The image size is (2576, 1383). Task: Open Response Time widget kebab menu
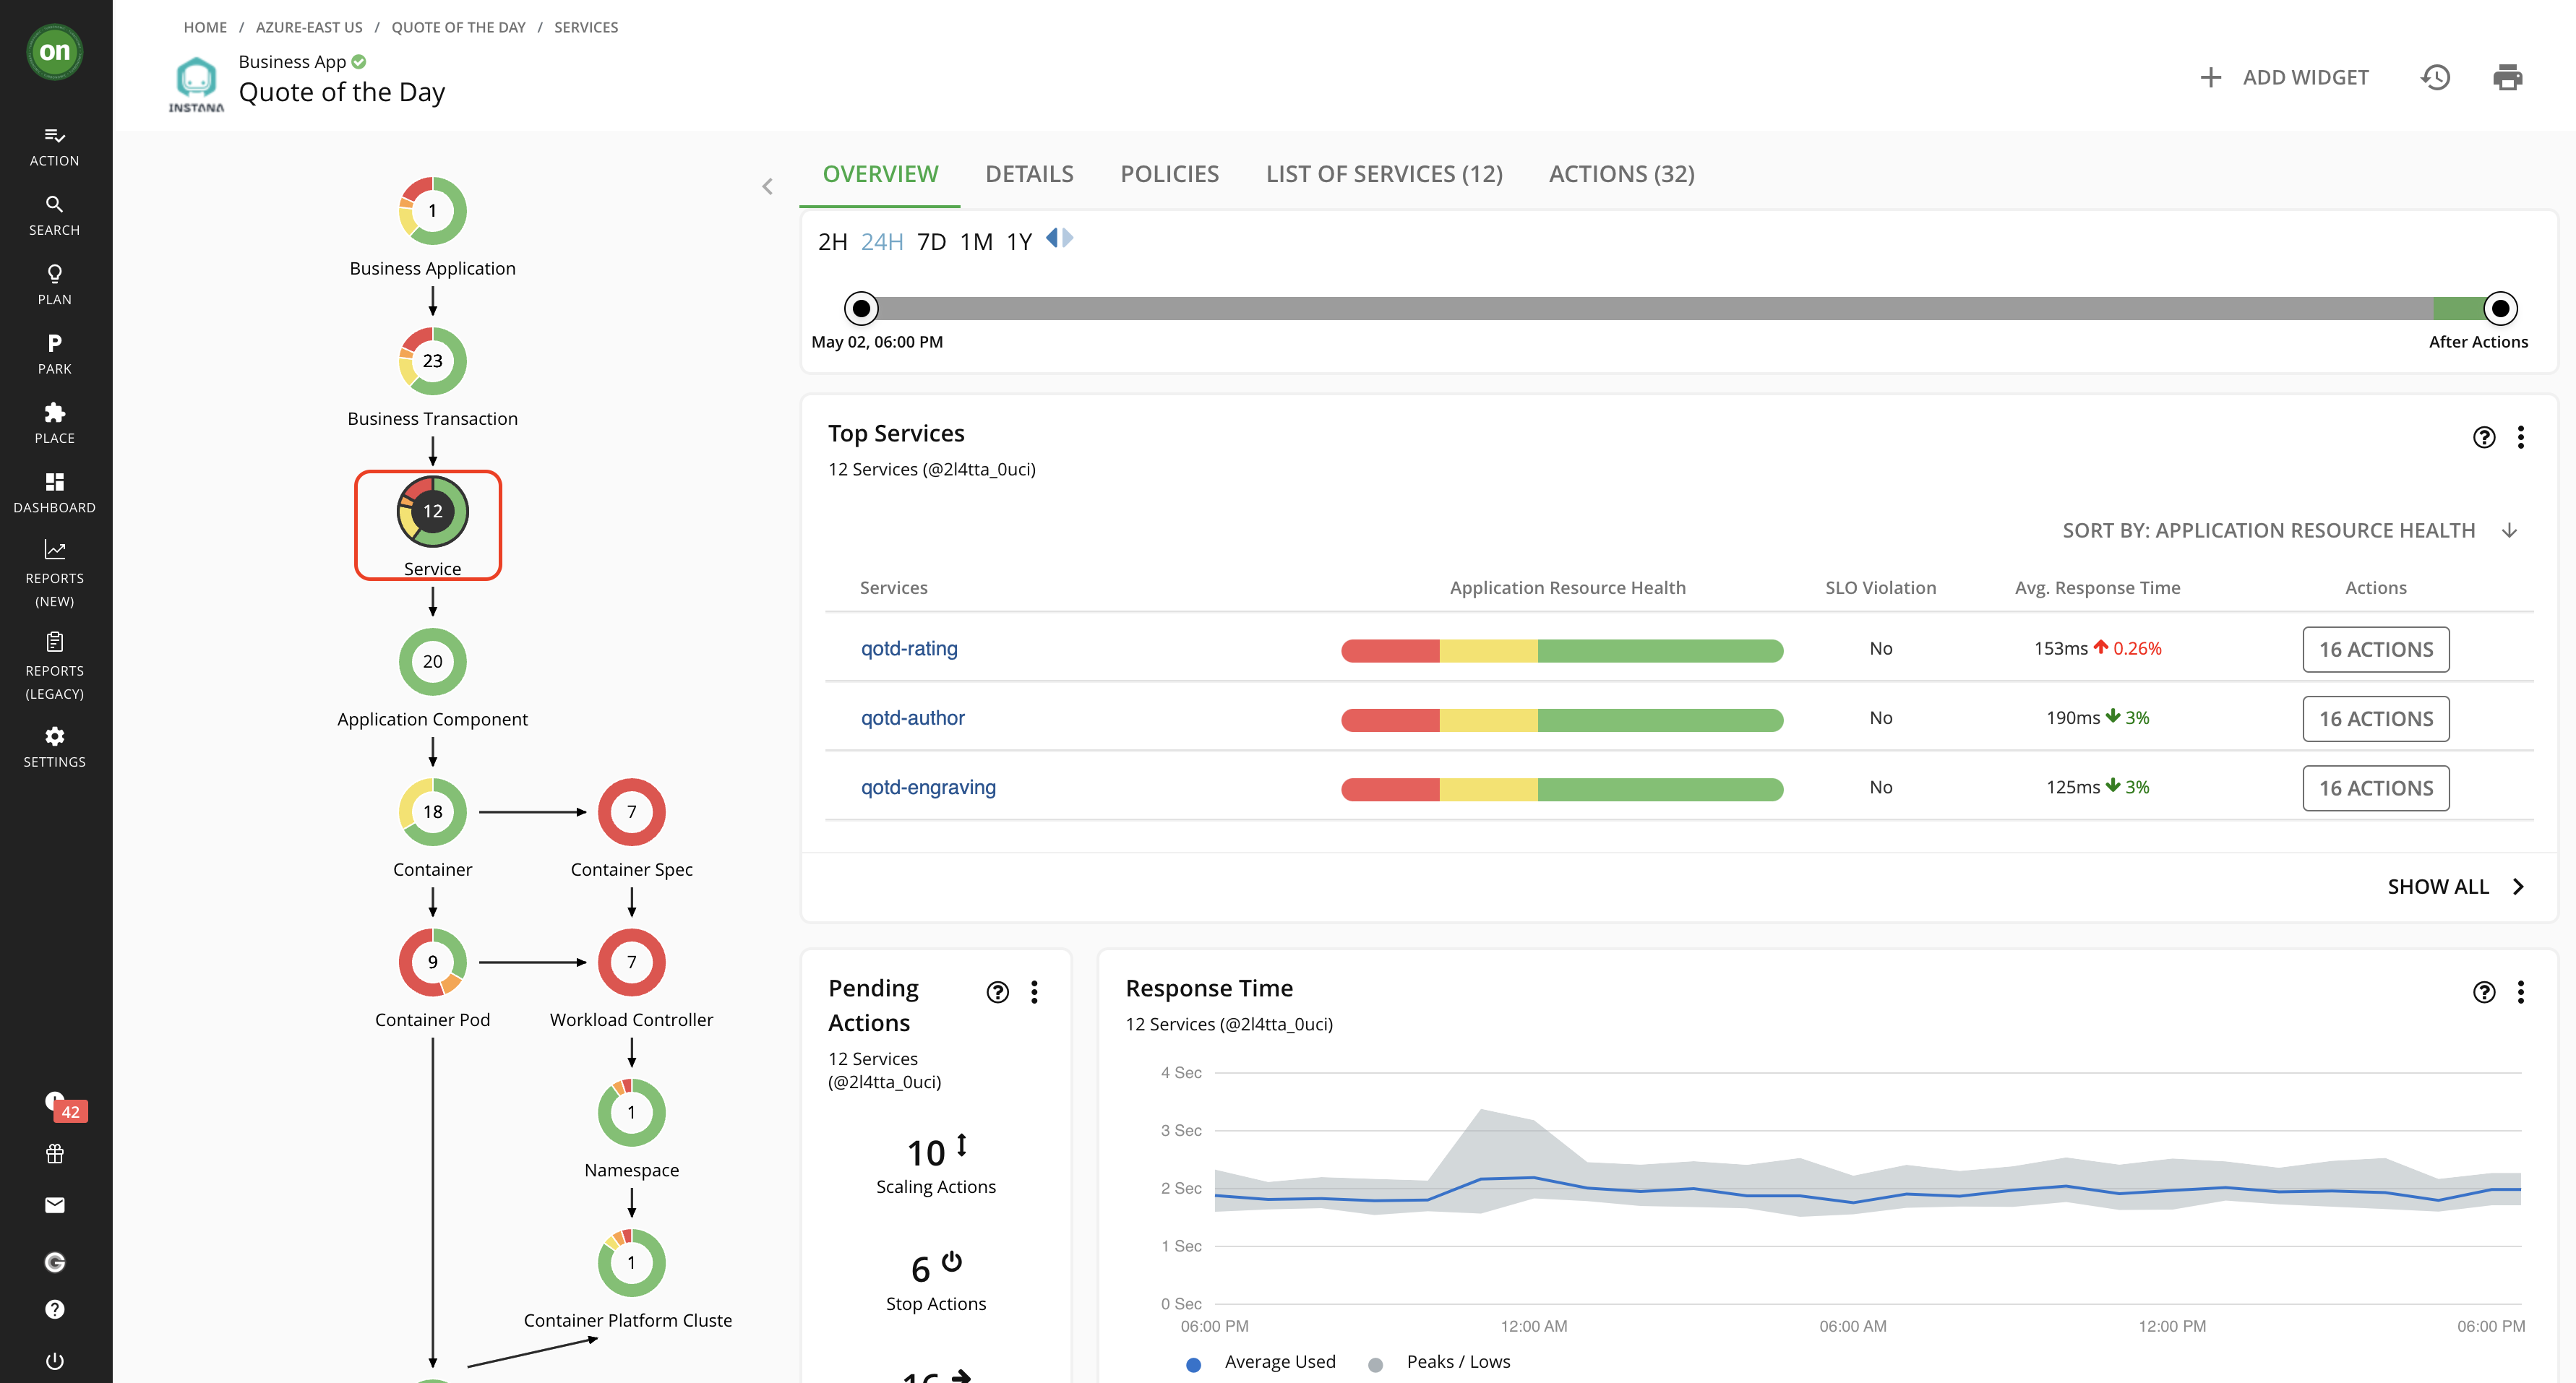point(2520,991)
